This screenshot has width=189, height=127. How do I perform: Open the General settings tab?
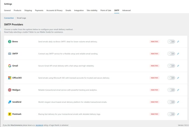7,10
